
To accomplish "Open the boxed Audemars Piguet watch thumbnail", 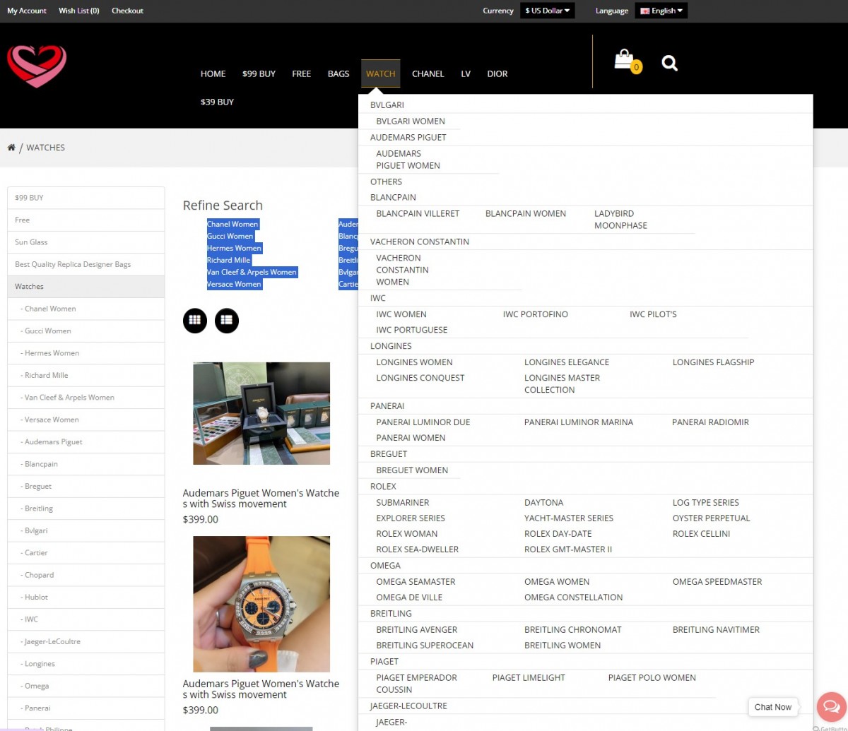I will pyautogui.click(x=261, y=413).
